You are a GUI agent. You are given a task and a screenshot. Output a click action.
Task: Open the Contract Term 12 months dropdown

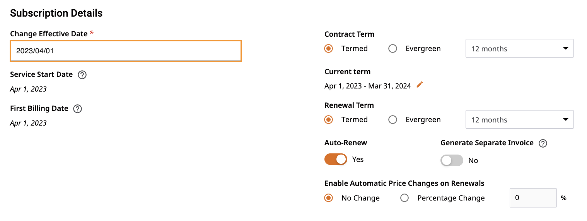point(519,49)
